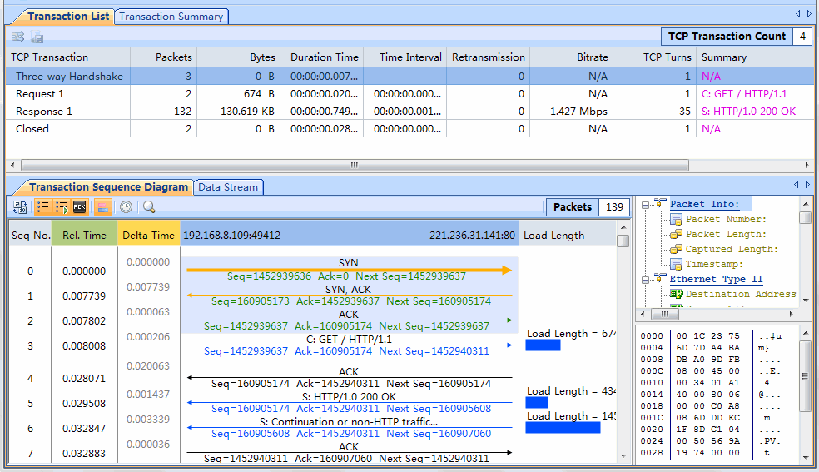The image size is (819, 472).
Task: Click the Transaction List horizontal scrollbar thumb
Action: point(355,166)
